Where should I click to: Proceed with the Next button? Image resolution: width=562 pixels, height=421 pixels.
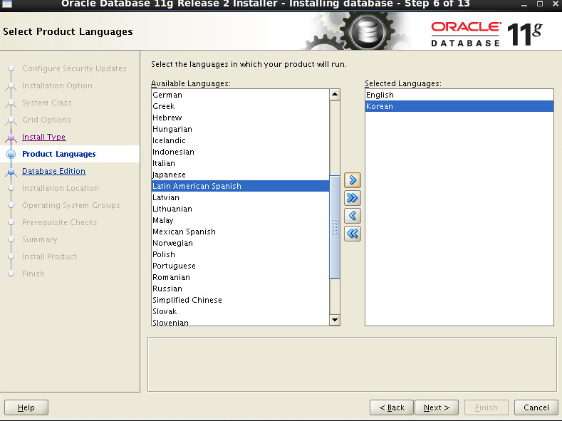(x=436, y=407)
